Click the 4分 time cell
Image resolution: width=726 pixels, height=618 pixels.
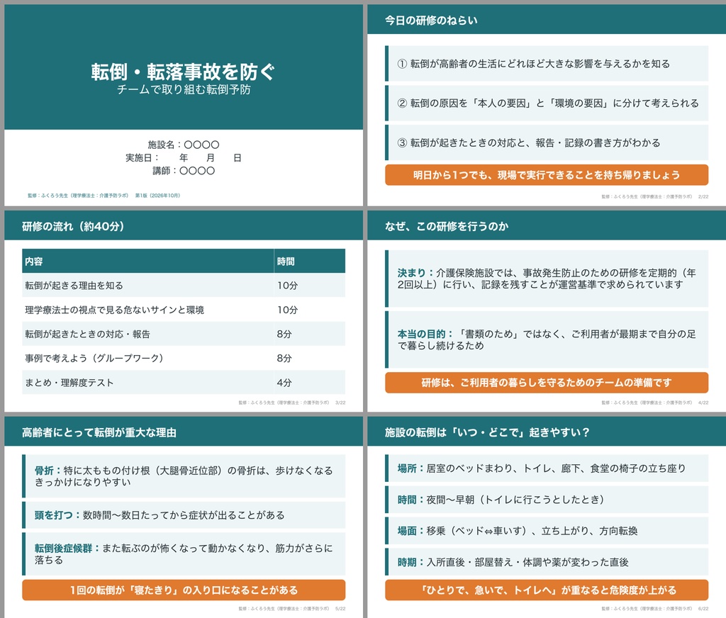(x=309, y=383)
